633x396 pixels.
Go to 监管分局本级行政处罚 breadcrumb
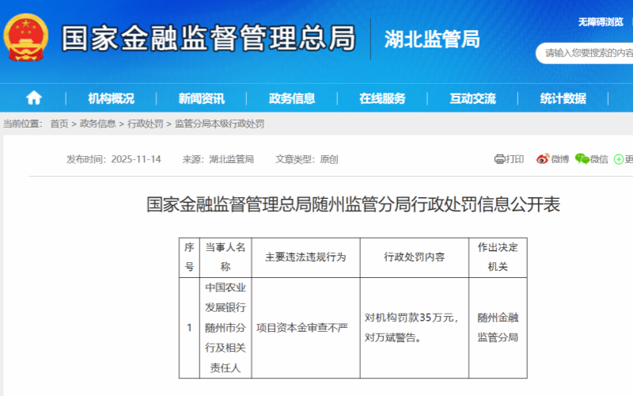click(220, 124)
